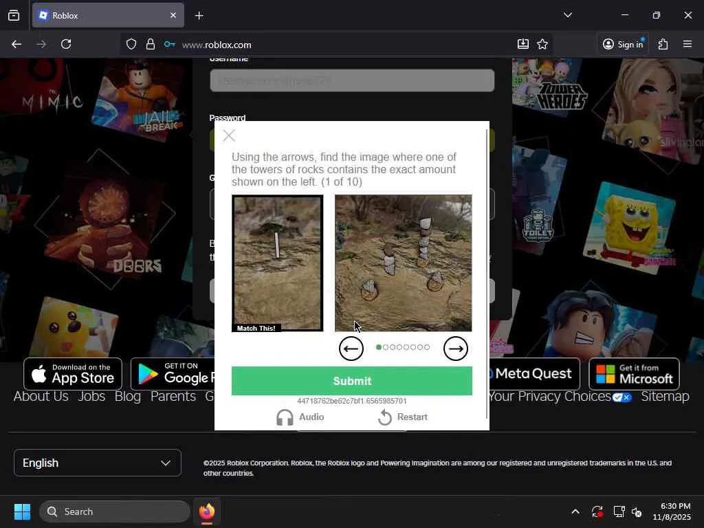Click the rock towers puzzle image
This screenshot has height=528, width=704.
click(403, 263)
